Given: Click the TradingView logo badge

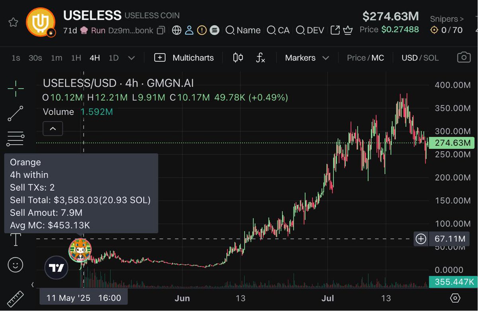Looking at the screenshot, I should [57, 268].
